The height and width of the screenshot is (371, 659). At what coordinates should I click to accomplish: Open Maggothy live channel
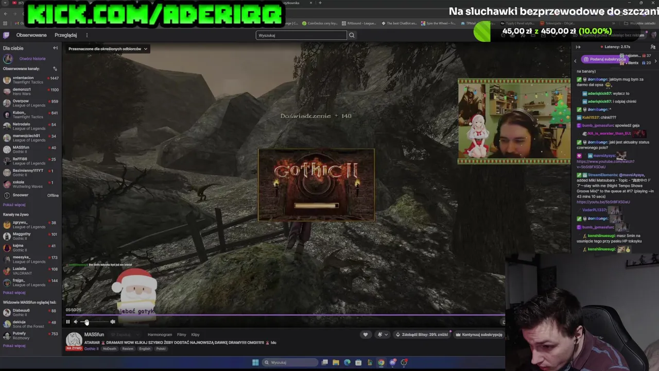point(31,236)
